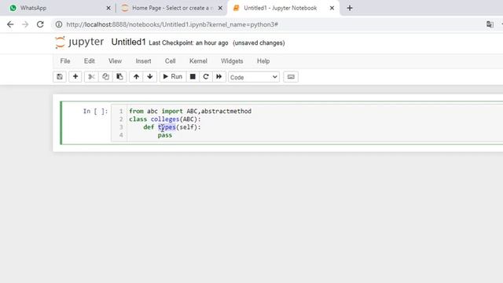Open the Cell menu
The width and height of the screenshot is (503, 283).
point(170,61)
